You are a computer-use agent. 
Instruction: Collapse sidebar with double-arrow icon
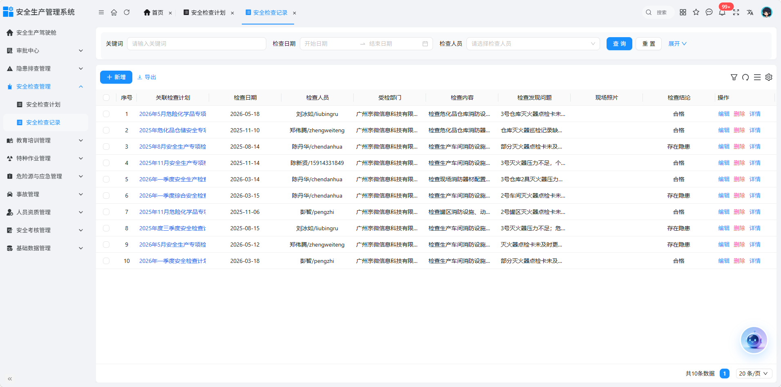[x=10, y=379]
